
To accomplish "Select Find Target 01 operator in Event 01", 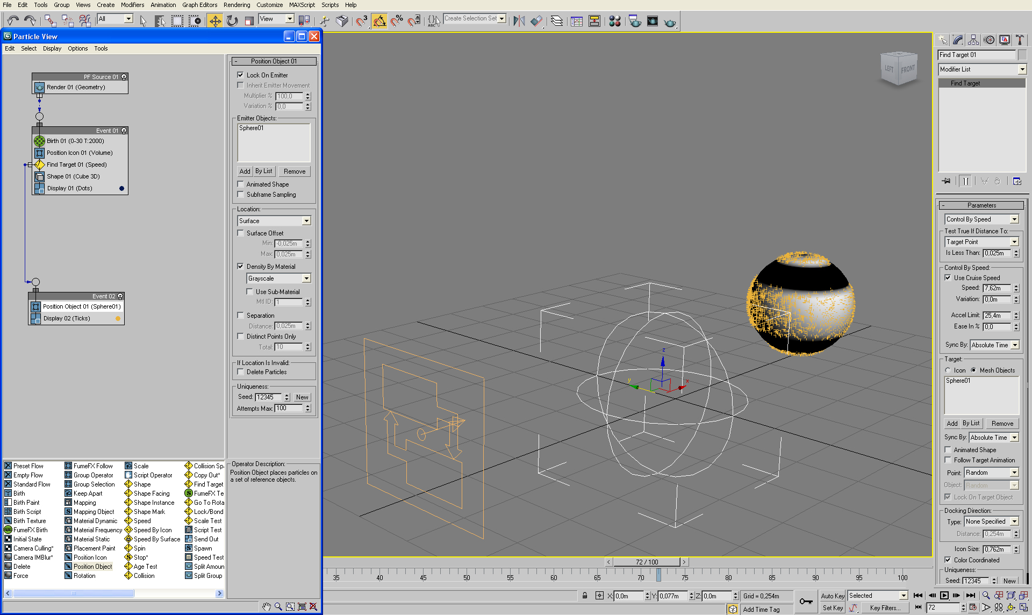I will pyautogui.click(x=76, y=165).
